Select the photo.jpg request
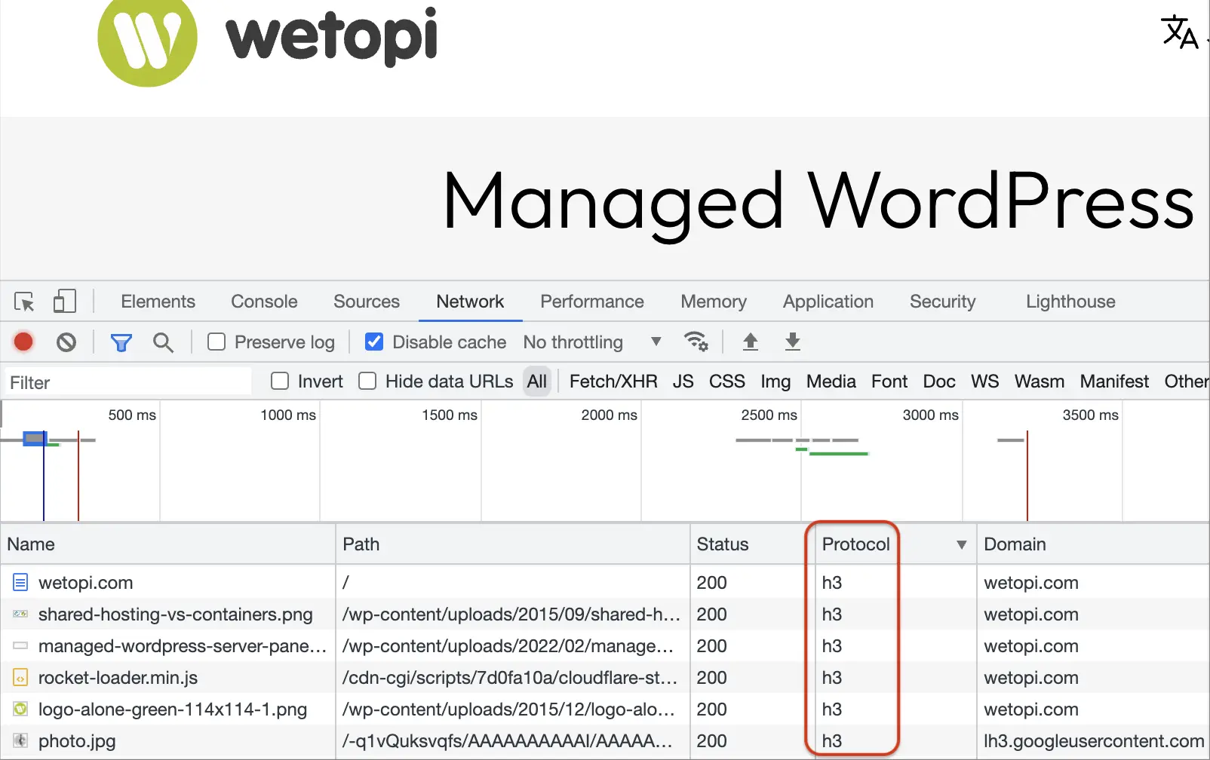This screenshot has height=760, width=1210. [x=605, y=741]
